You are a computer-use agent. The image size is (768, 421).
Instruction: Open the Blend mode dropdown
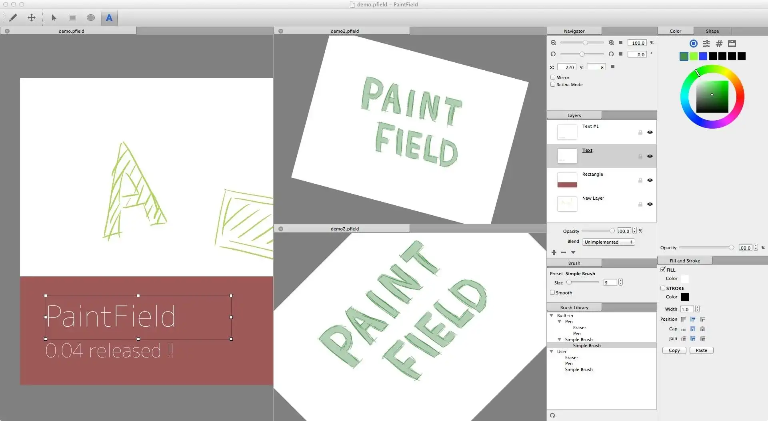click(608, 242)
